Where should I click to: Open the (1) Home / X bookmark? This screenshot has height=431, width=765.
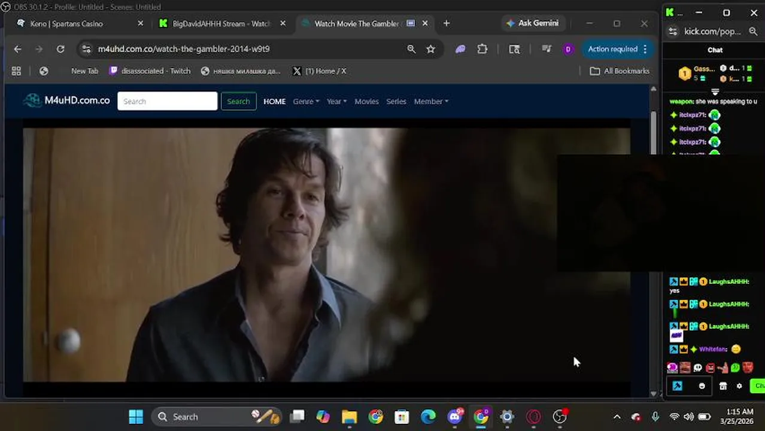(319, 71)
